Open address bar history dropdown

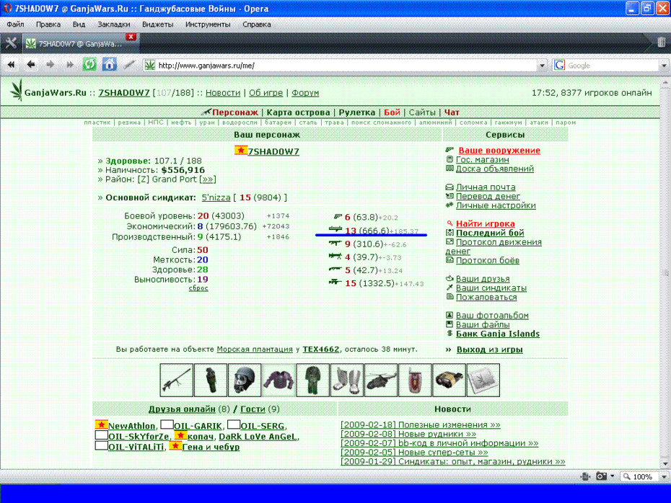pos(542,66)
